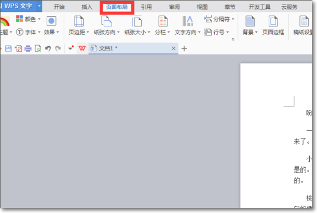
Task: Click the Print icon
Action: [x=28, y=48]
